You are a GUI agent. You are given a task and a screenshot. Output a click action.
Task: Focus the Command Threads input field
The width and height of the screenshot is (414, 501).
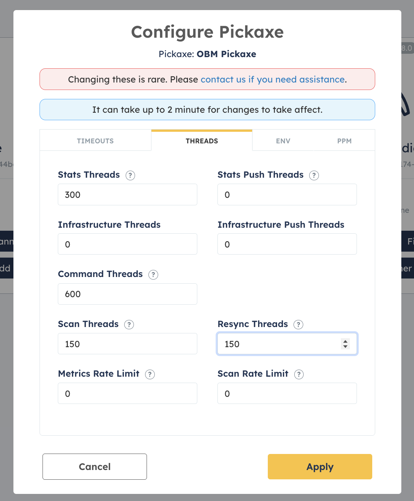pyautogui.click(x=128, y=294)
